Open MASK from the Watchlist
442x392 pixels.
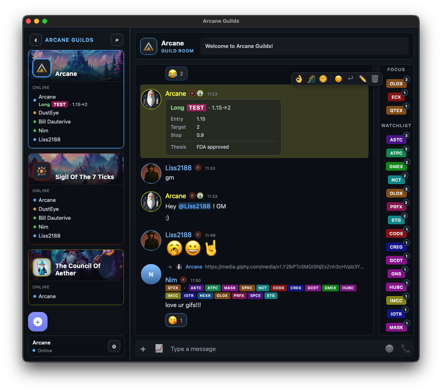pyautogui.click(x=396, y=327)
